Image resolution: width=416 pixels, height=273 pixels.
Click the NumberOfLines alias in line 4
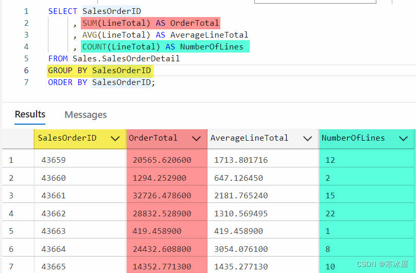[x=212, y=47]
